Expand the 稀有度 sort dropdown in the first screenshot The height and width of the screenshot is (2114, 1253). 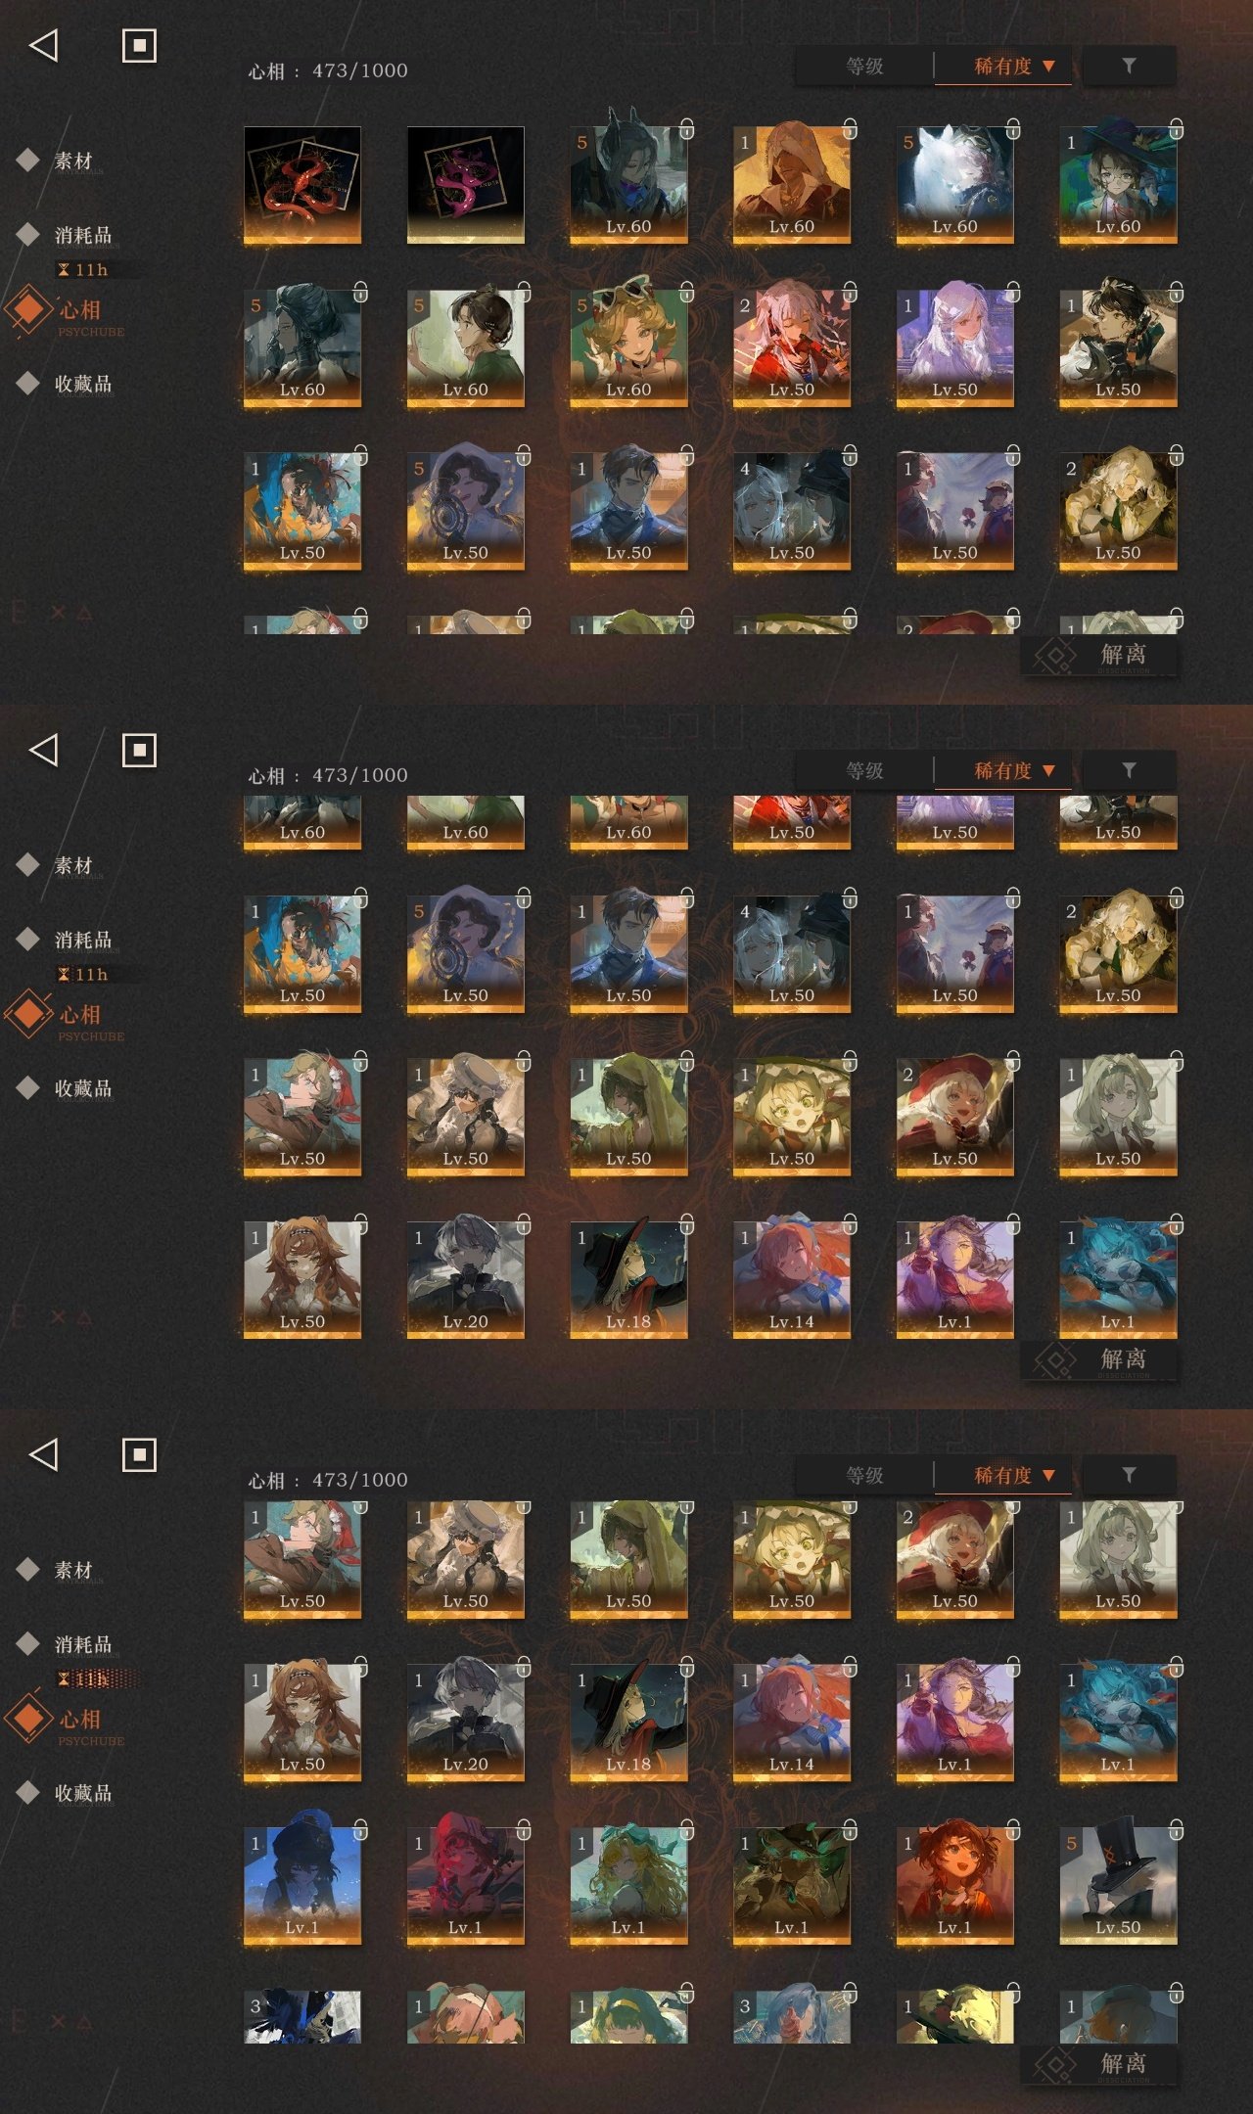pyautogui.click(x=1003, y=66)
